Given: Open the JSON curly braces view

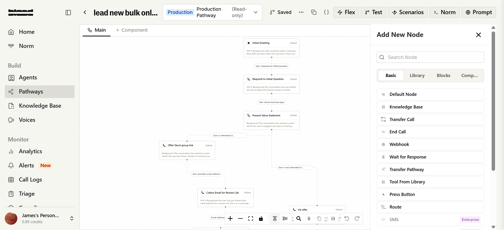Looking at the screenshot, I should click(326, 12).
